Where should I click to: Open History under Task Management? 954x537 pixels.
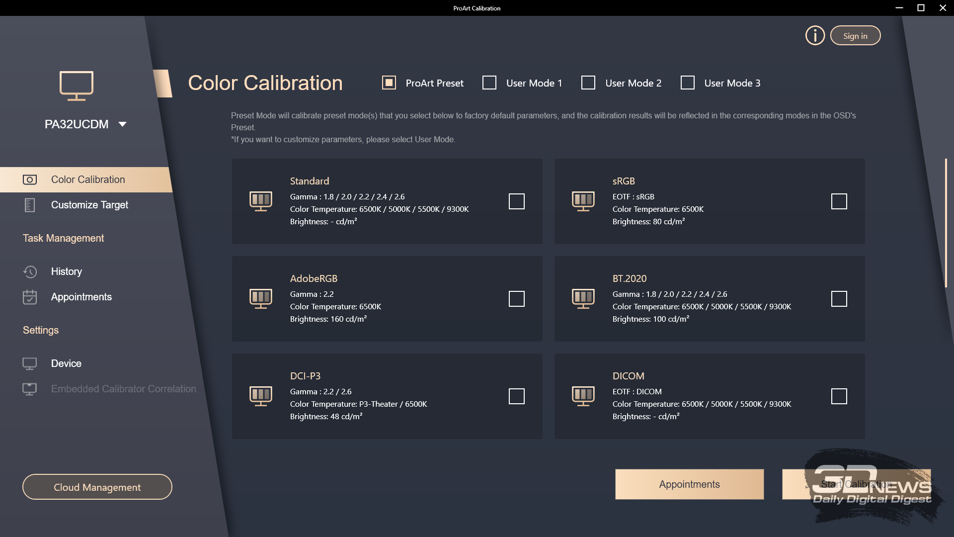tap(67, 271)
